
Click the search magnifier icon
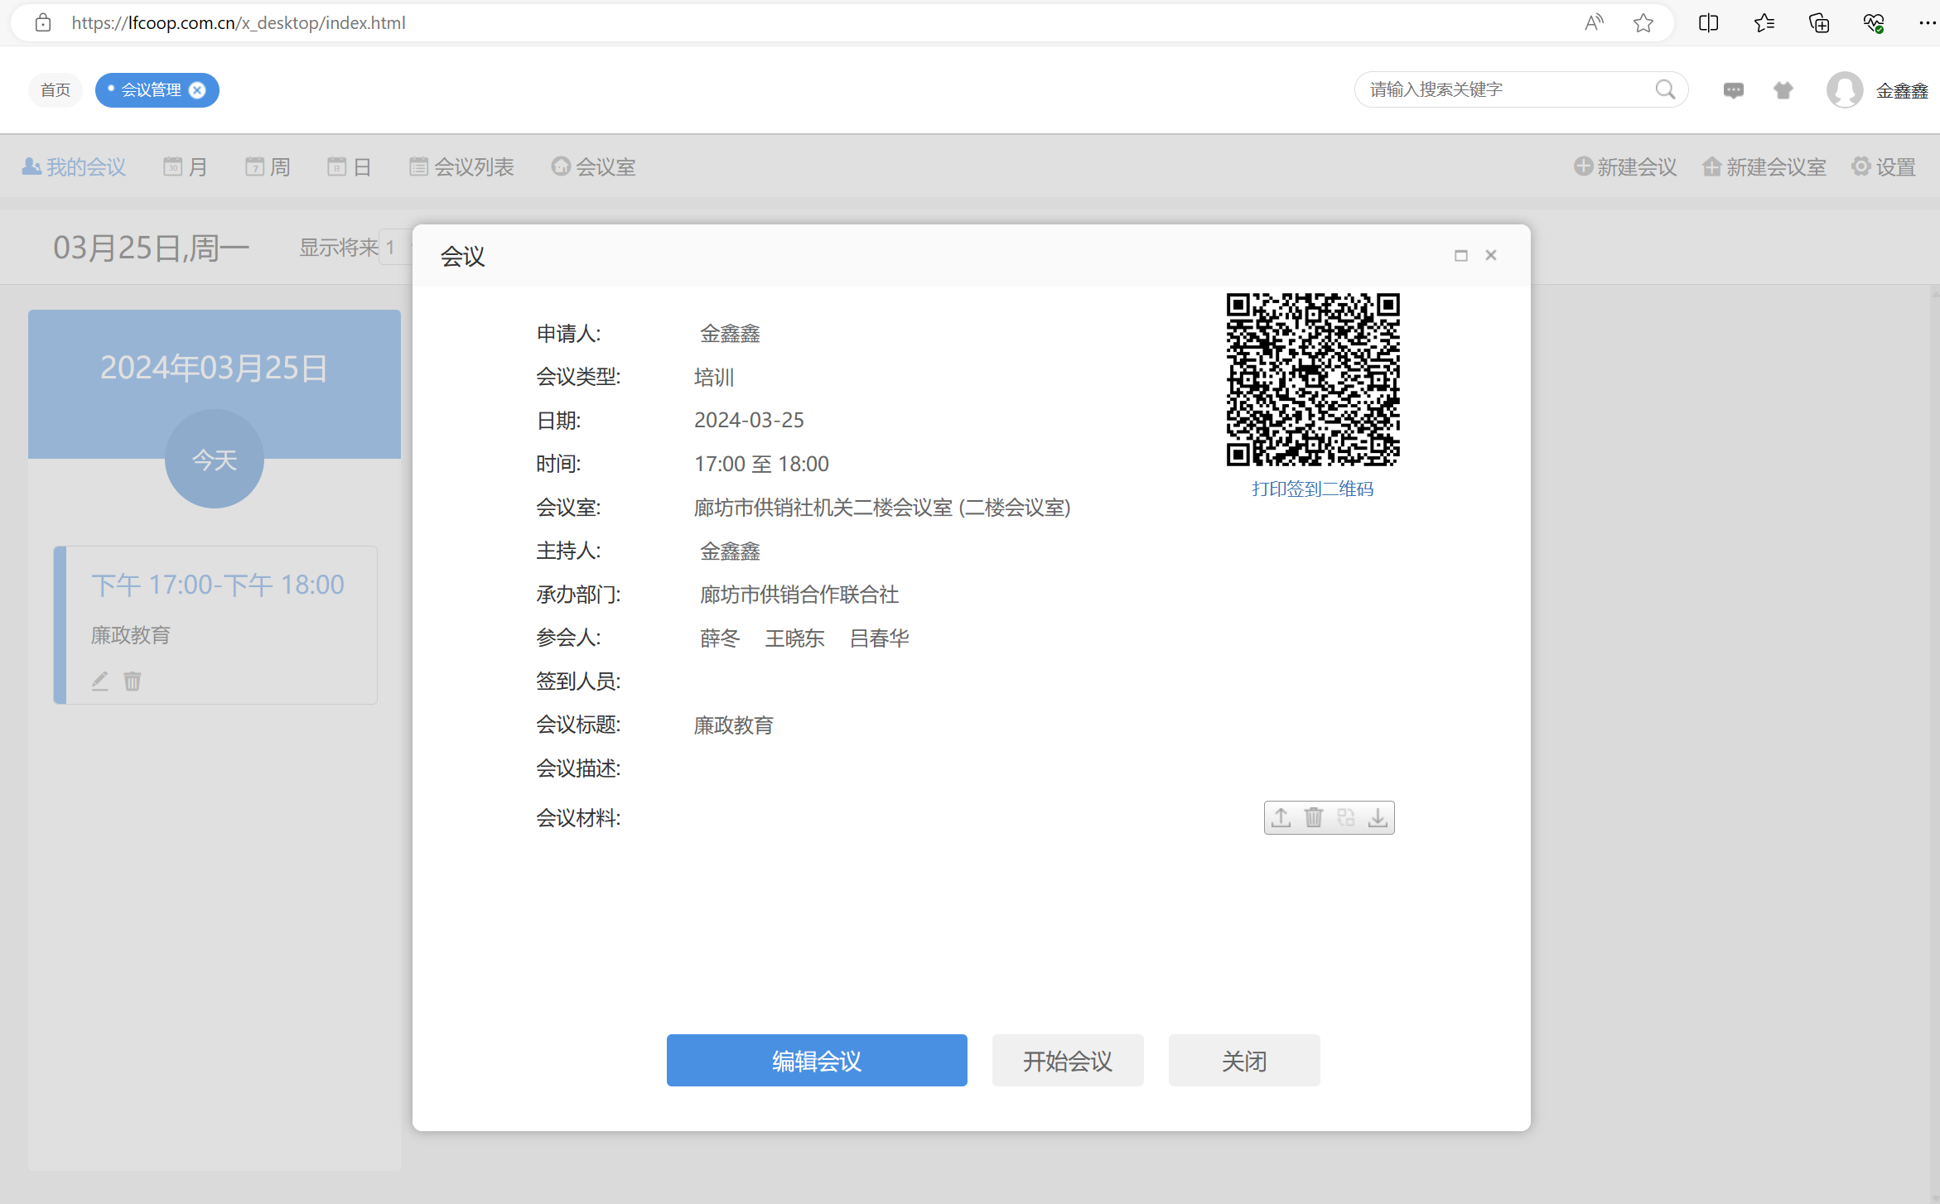click(1665, 89)
